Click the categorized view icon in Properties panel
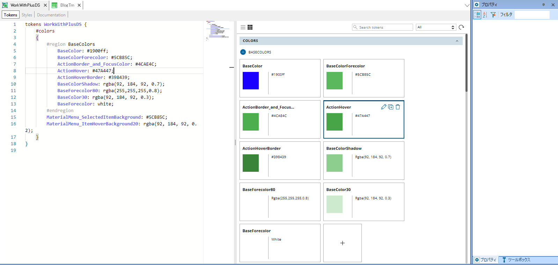Image resolution: width=558 pixels, height=265 pixels. [477, 15]
